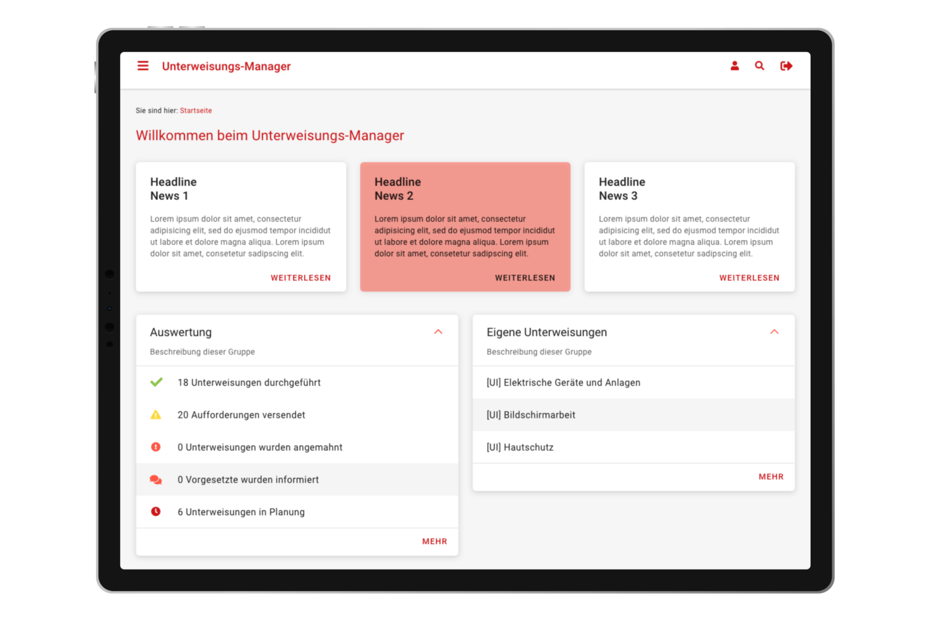Image resolution: width=929 pixels, height=619 pixels.
Task: Select Elektrische Geräte und Anlagen entry
Action: [x=563, y=383]
